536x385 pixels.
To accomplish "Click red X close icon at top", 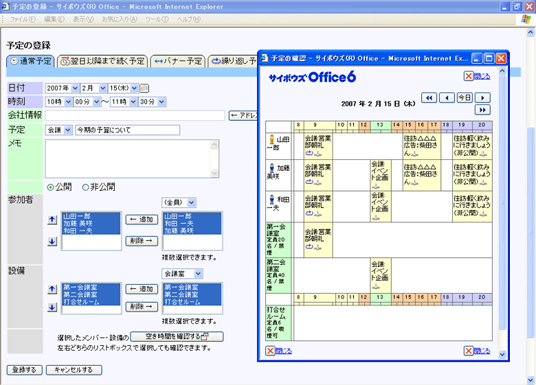I will 469,76.
